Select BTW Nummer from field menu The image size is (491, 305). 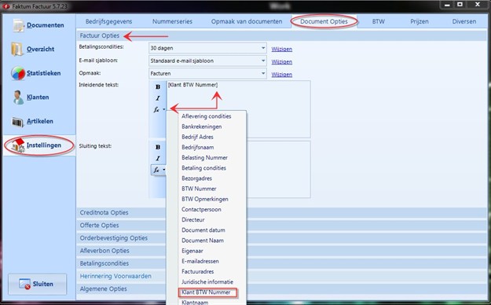(x=199, y=189)
